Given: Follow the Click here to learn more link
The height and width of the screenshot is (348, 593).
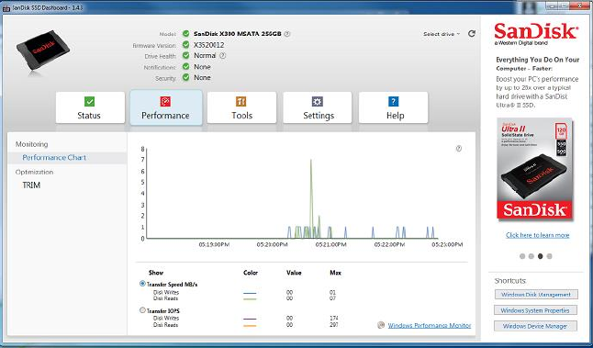Looking at the screenshot, I should point(537,235).
